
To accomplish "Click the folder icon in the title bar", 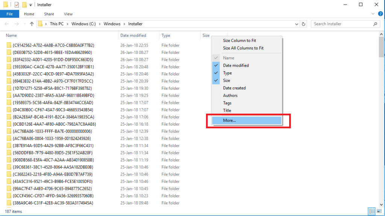I will [x=5, y=4].
